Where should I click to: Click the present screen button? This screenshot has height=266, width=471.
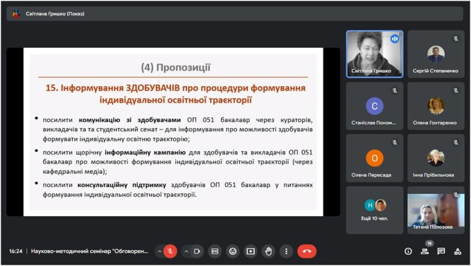[x=250, y=251]
